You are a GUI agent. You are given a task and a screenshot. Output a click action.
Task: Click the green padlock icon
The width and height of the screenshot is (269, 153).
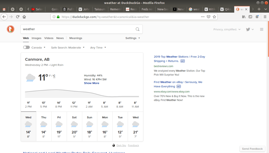[58, 17]
